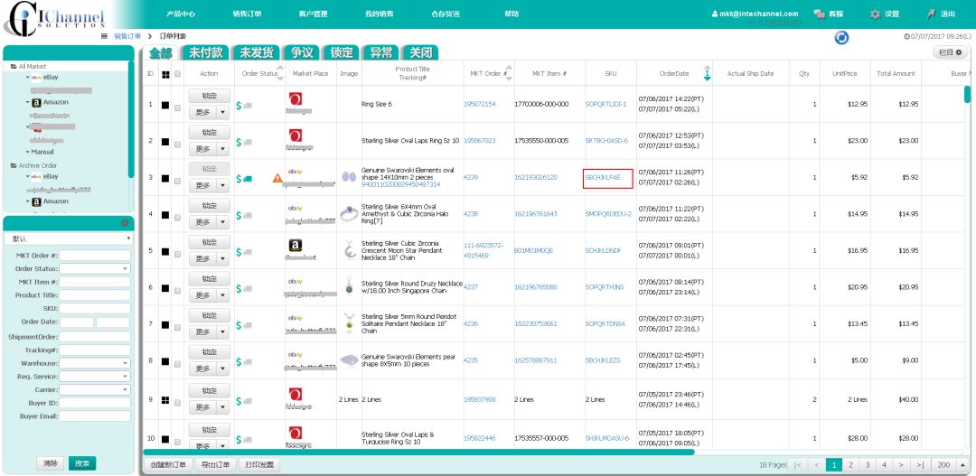Viewport: 976px width, 476px height.
Task: Collapse the Manual node in All Market tree
Action: (28, 152)
